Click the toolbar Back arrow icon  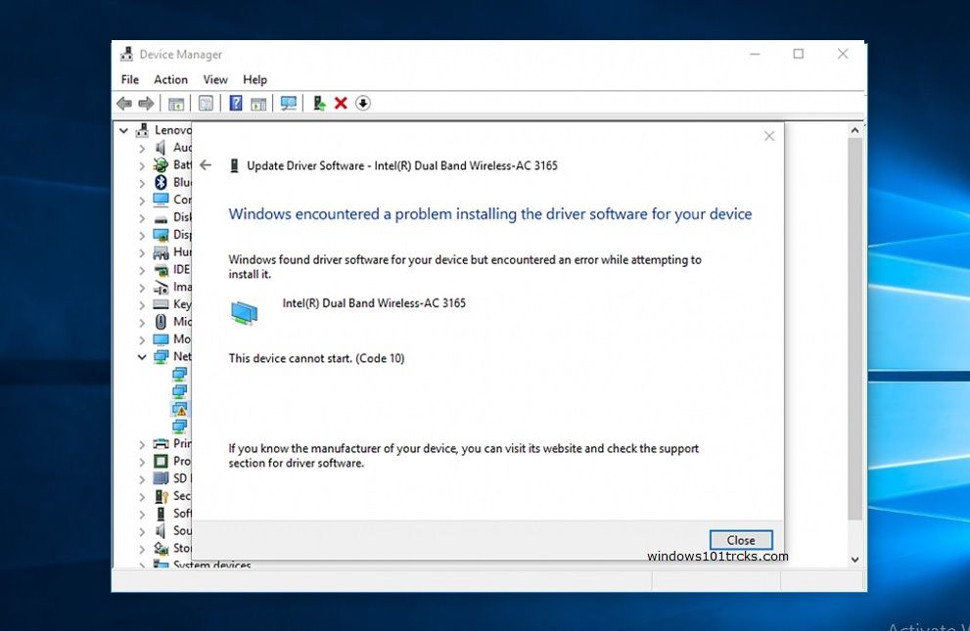124,103
